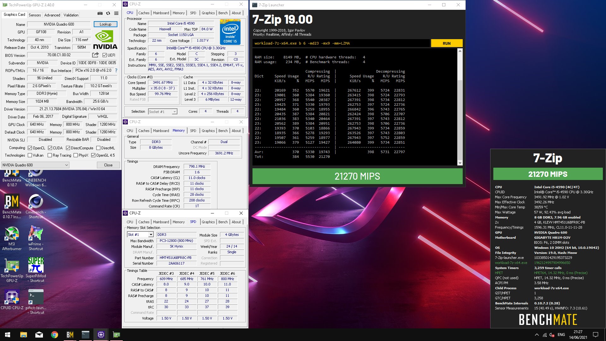Click the GPU-Z Lookup button
Image resolution: width=606 pixels, height=341 pixels.
coord(105,24)
